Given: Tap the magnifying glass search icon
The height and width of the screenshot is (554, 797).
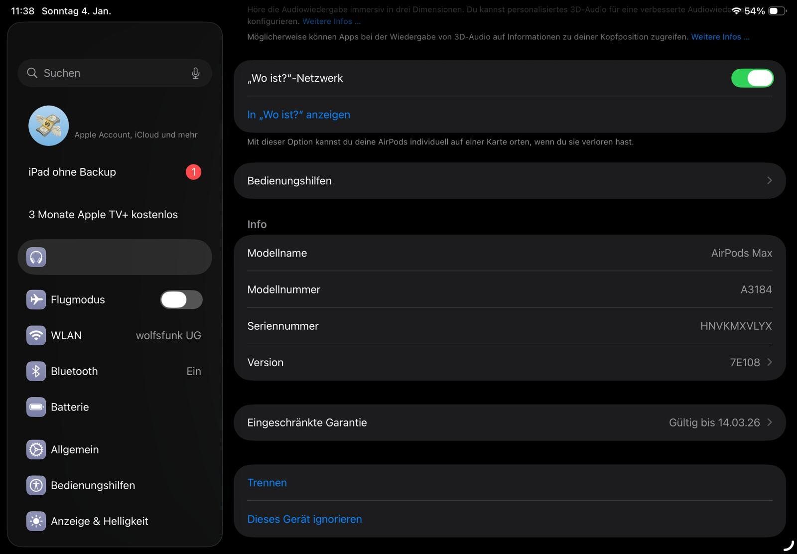Looking at the screenshot, I should (32, 73).
